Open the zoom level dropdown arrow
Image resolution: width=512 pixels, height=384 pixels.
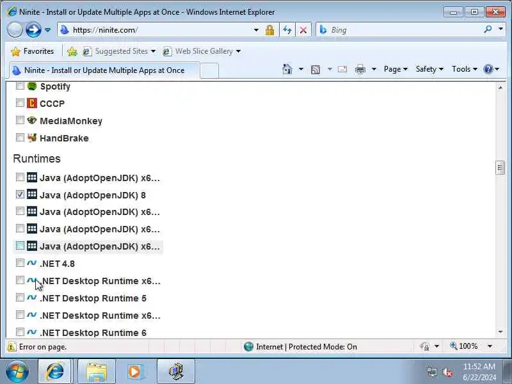click(x=490, y=346)
